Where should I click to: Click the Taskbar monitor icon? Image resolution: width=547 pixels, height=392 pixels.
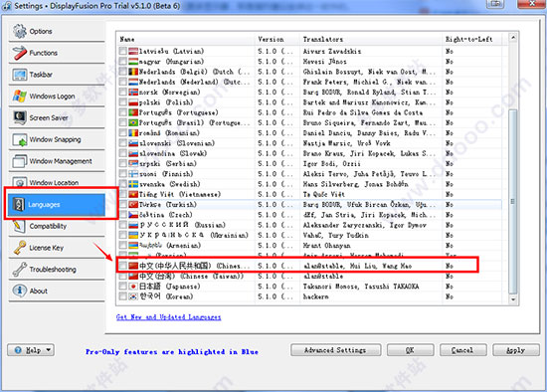coord(20,75)
